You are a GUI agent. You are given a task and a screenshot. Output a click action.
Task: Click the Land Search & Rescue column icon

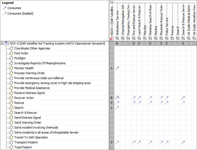139,38
